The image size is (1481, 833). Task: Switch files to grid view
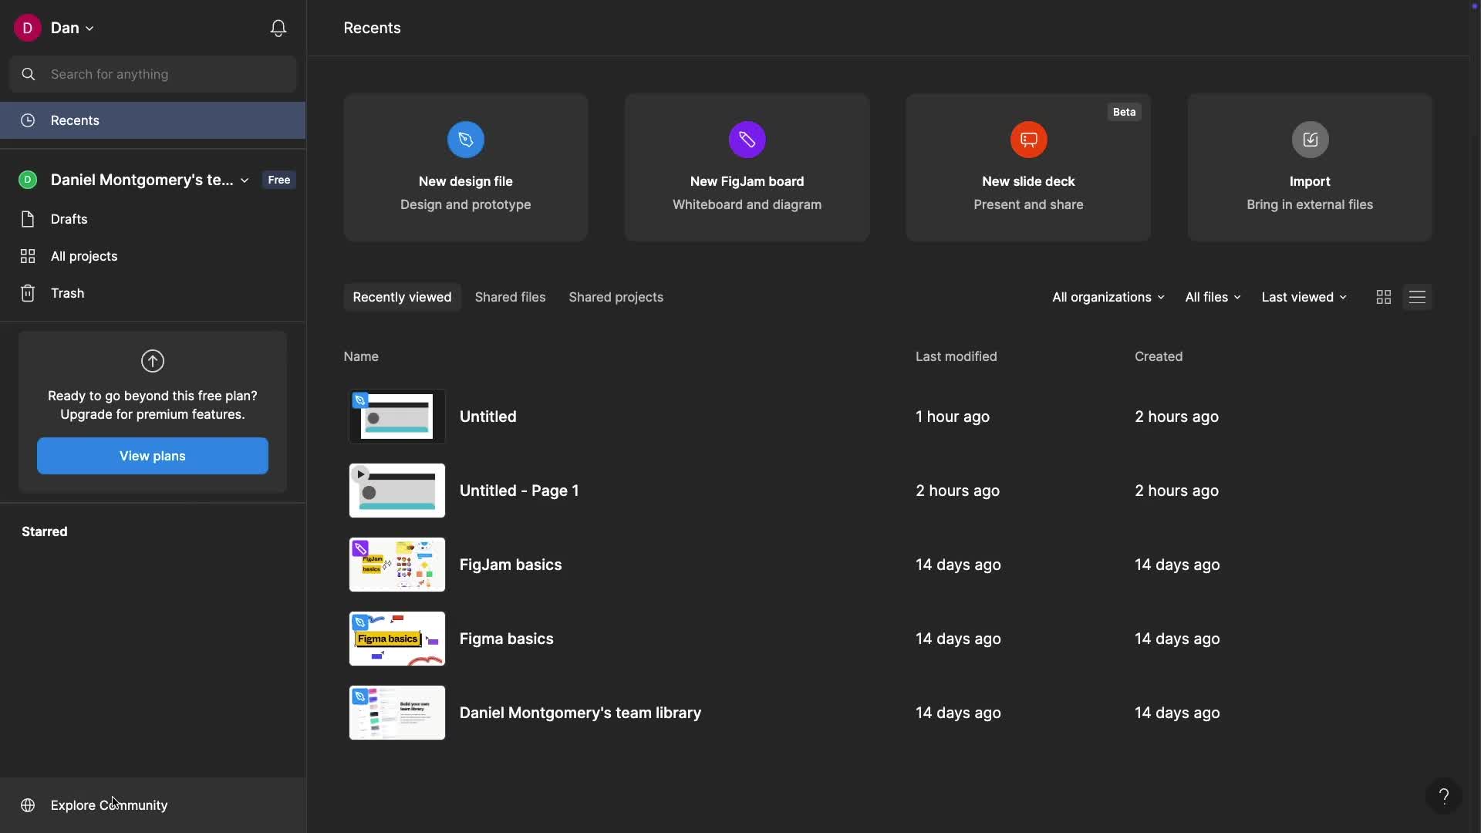pos(1383,297)
